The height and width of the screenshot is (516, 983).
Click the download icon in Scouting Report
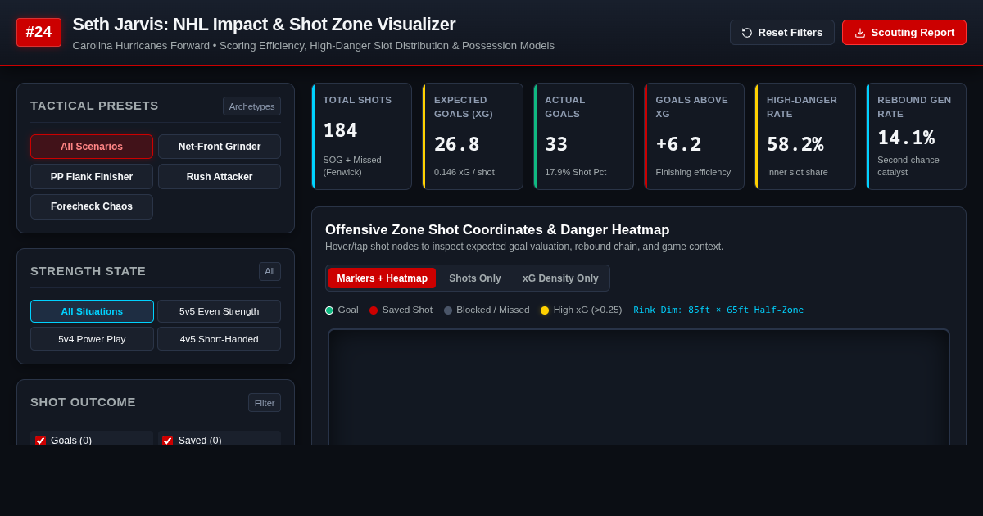click(x=860, y=33)
